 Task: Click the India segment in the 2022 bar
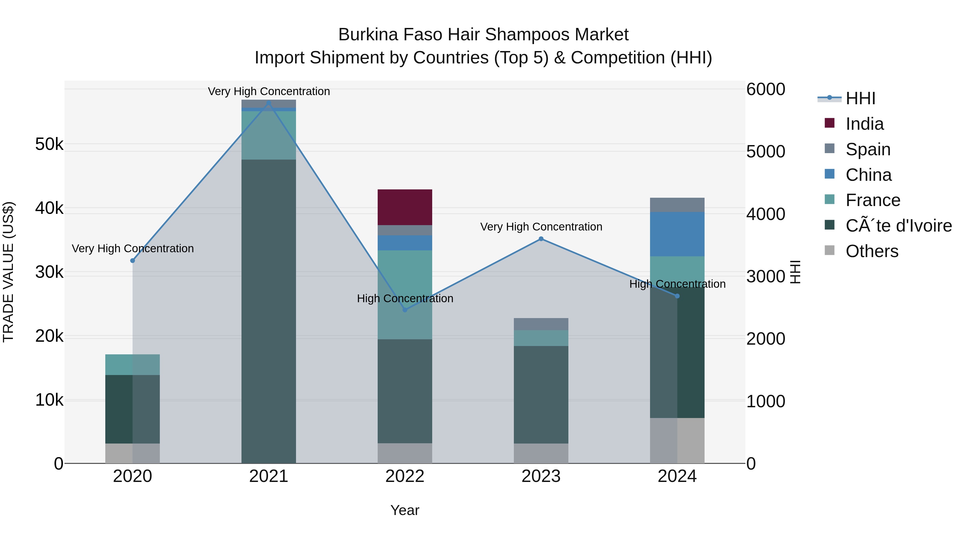coord(405,207)
